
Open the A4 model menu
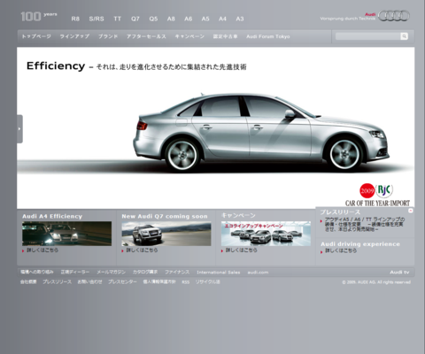222,19
